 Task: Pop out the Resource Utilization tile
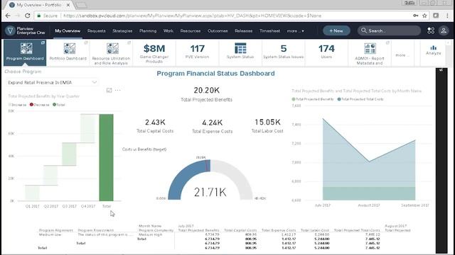(129, 42)
